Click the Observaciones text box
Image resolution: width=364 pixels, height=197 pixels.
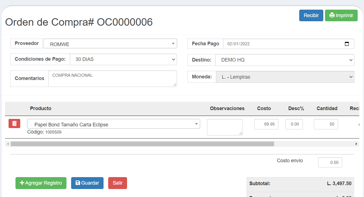coord(224,127)
